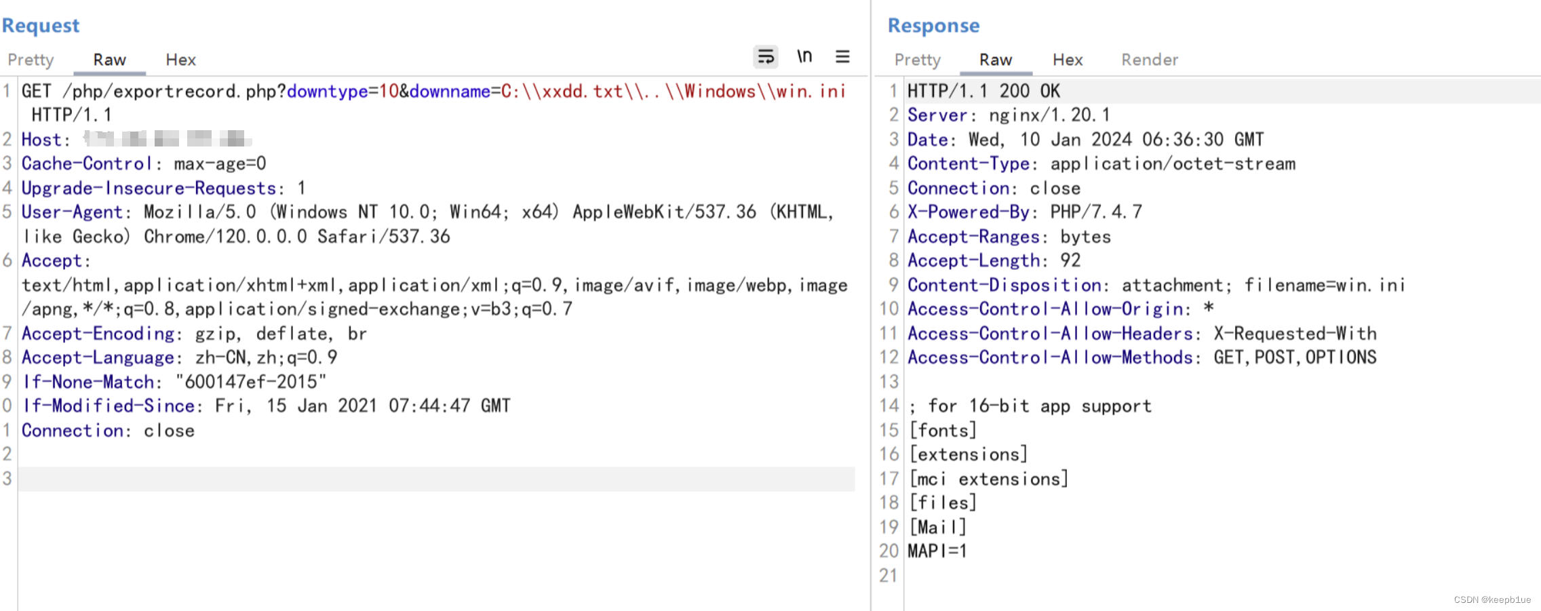The image size is (1541, 611).
Task: Select the Raw tab in Request panel
Action: pos(109,60)
